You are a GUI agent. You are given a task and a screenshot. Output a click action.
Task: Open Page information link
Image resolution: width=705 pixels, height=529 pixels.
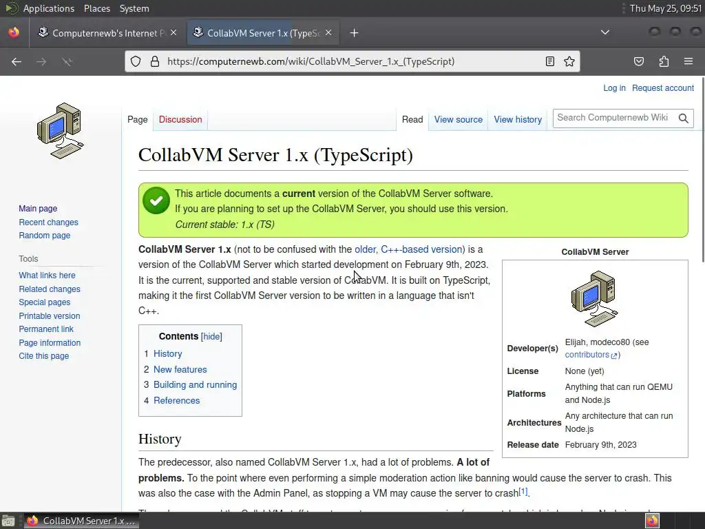[50, 343]
